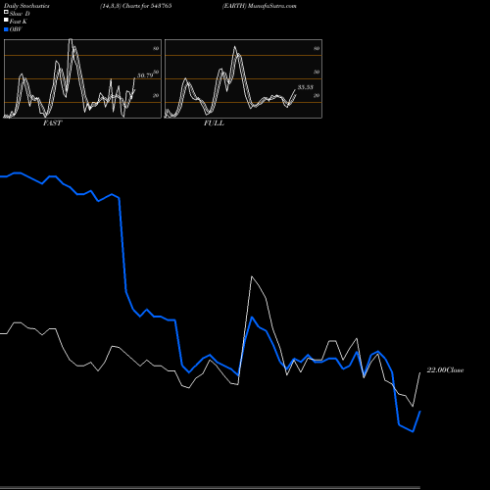Click the 50 level label in FULL chart
Viewport: 490px width, 490px height.
(317, 72)
